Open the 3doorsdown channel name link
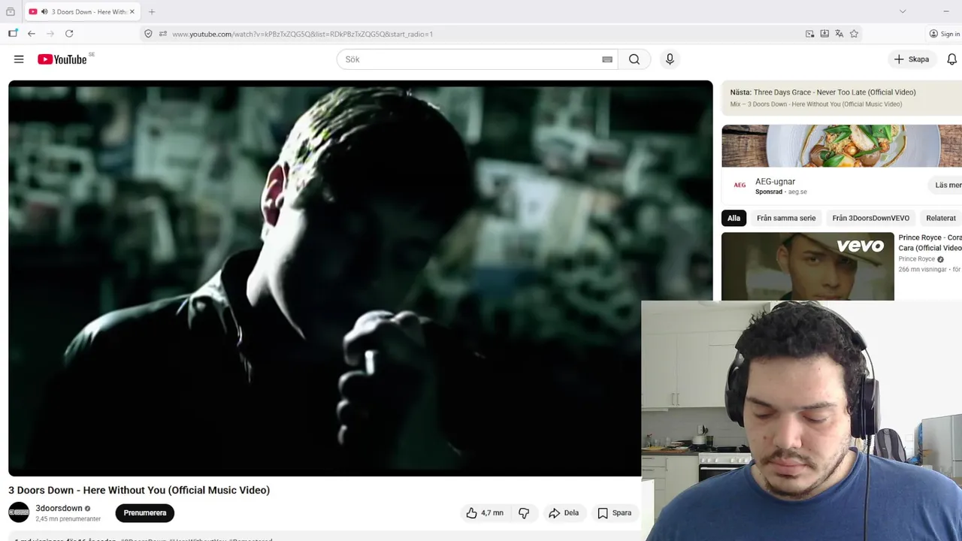The image size is (962, 541). [x=59, y=509]
